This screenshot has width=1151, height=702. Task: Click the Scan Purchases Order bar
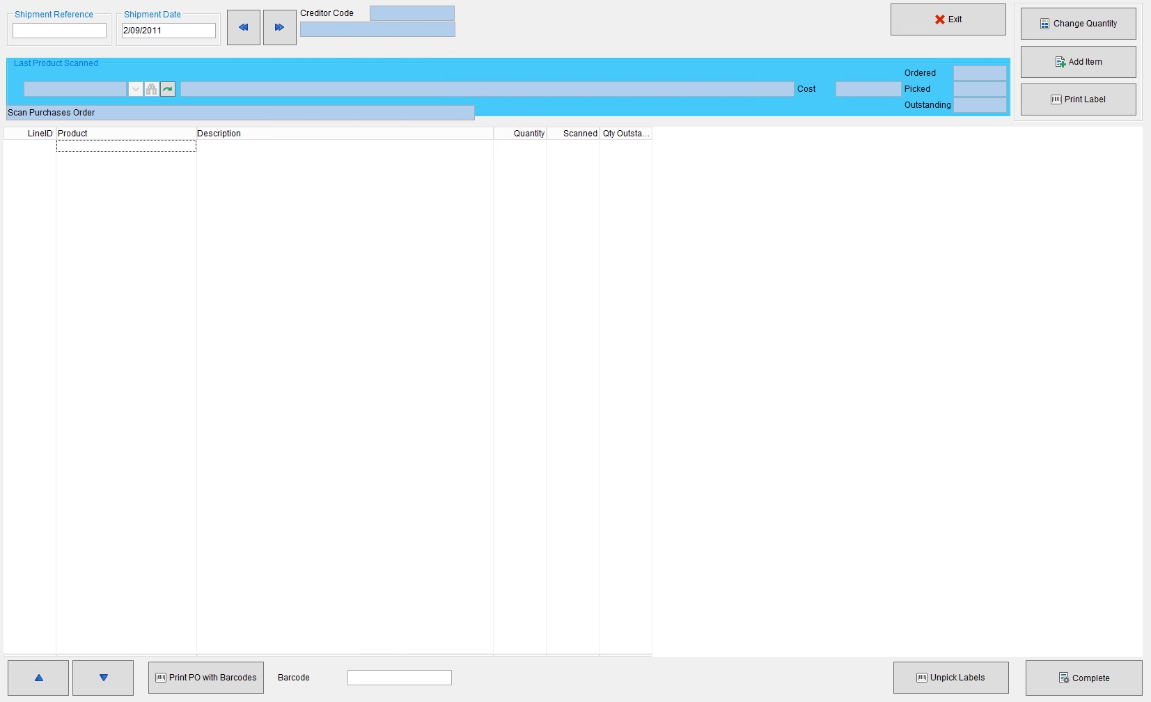pos(240,112)
